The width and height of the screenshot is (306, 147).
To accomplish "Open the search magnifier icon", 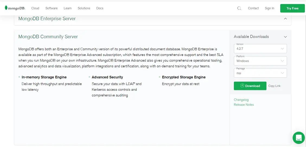I will [x=239, y=8].
